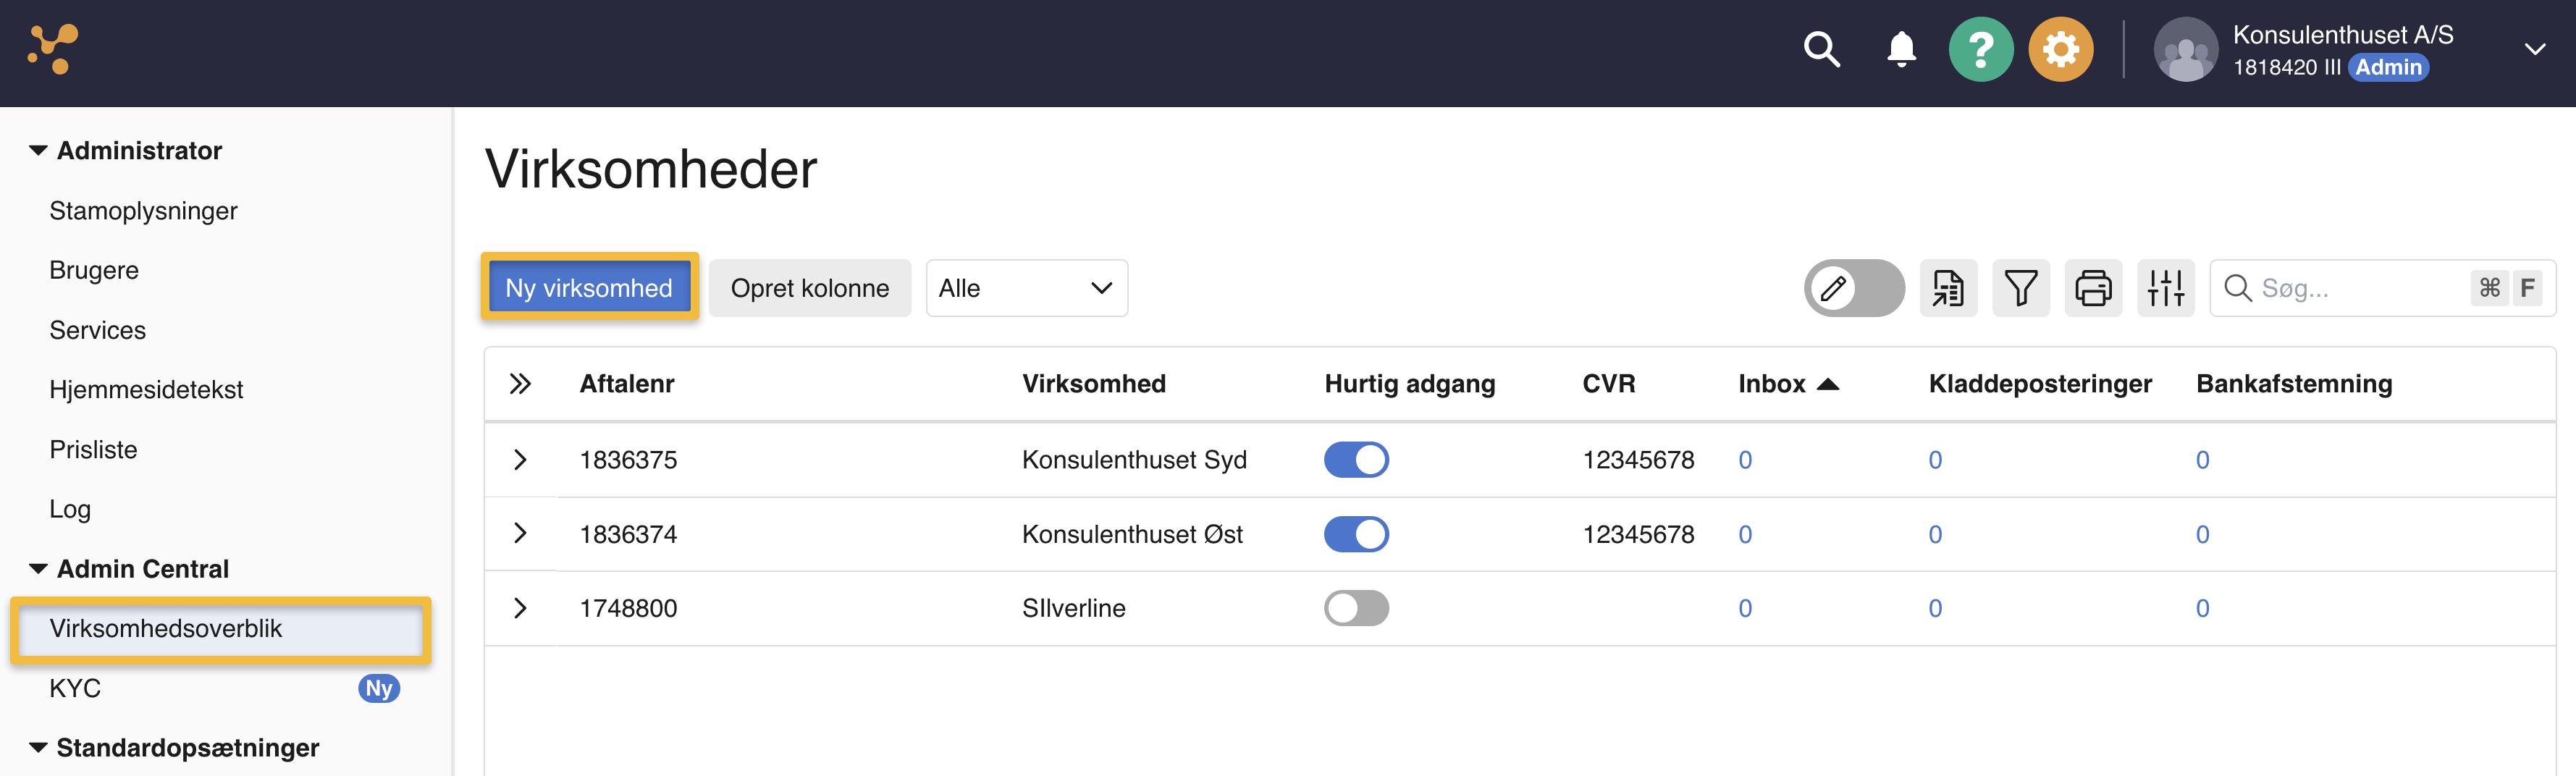Viewport: 2576px width, 776px height.
Task: Collapse the Administrator sidebar section
Action: (x=38, y=151)
